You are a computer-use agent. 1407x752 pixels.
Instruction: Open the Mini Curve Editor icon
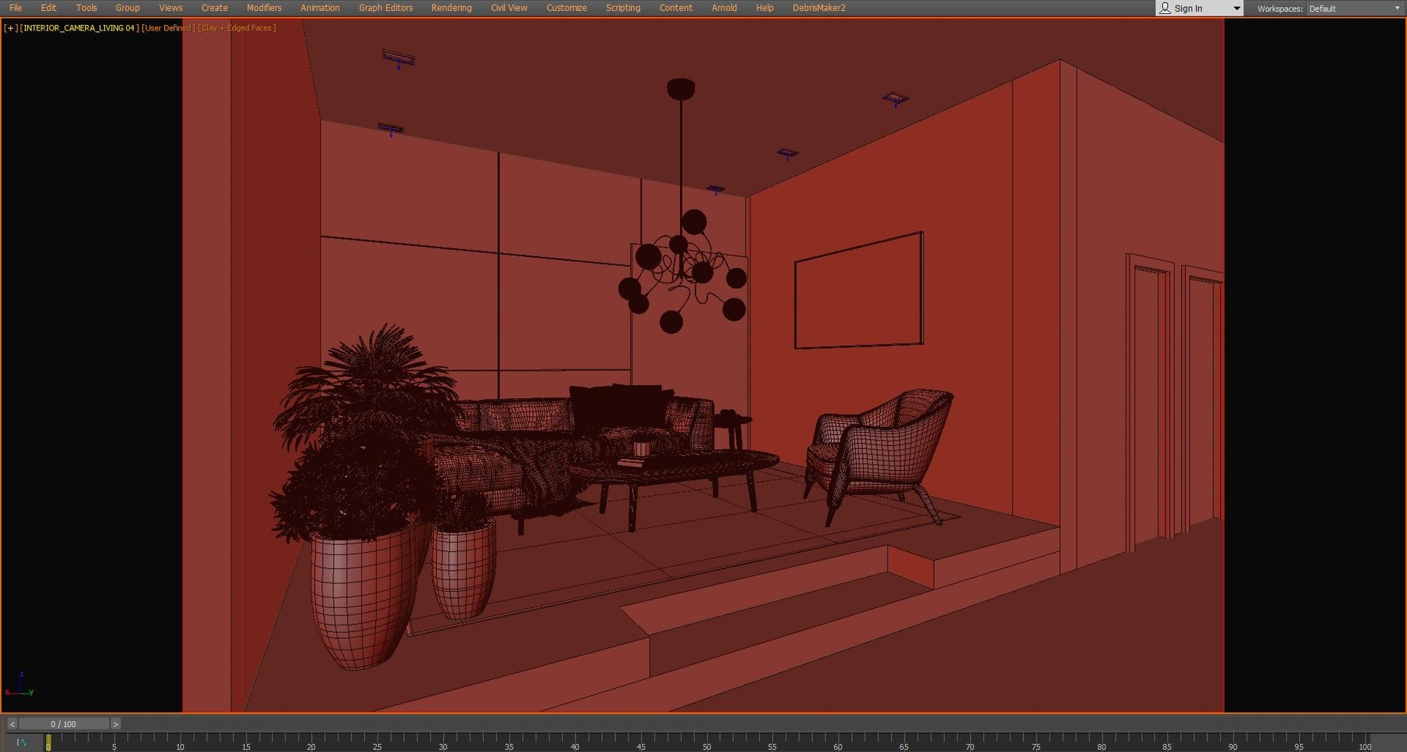(23, 741)
